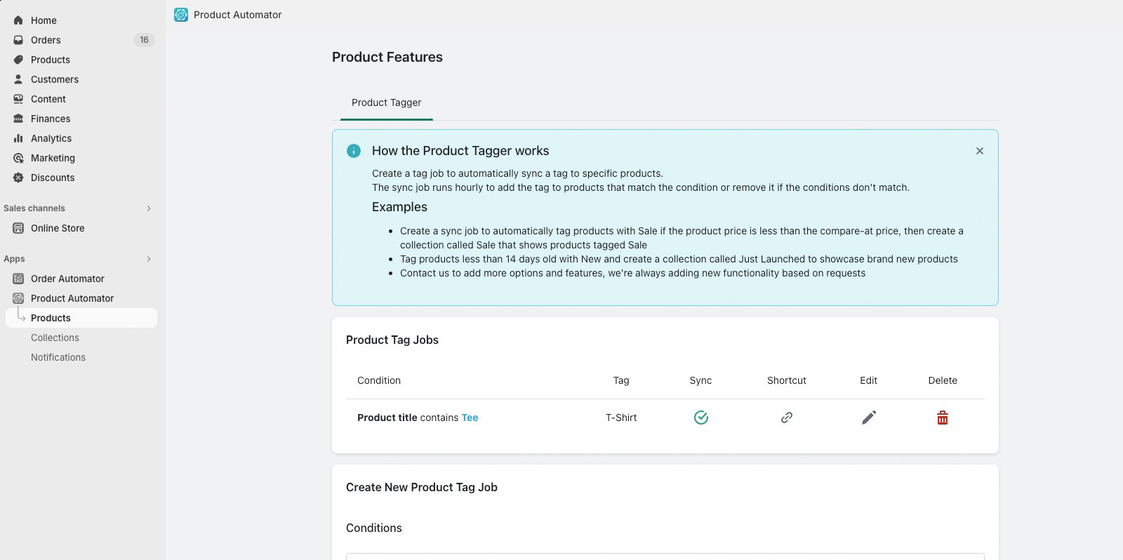Viewport: 1123px width, 560px height.
Task: Dismiss the How the Product Tagger works banner
Action: 980,151
